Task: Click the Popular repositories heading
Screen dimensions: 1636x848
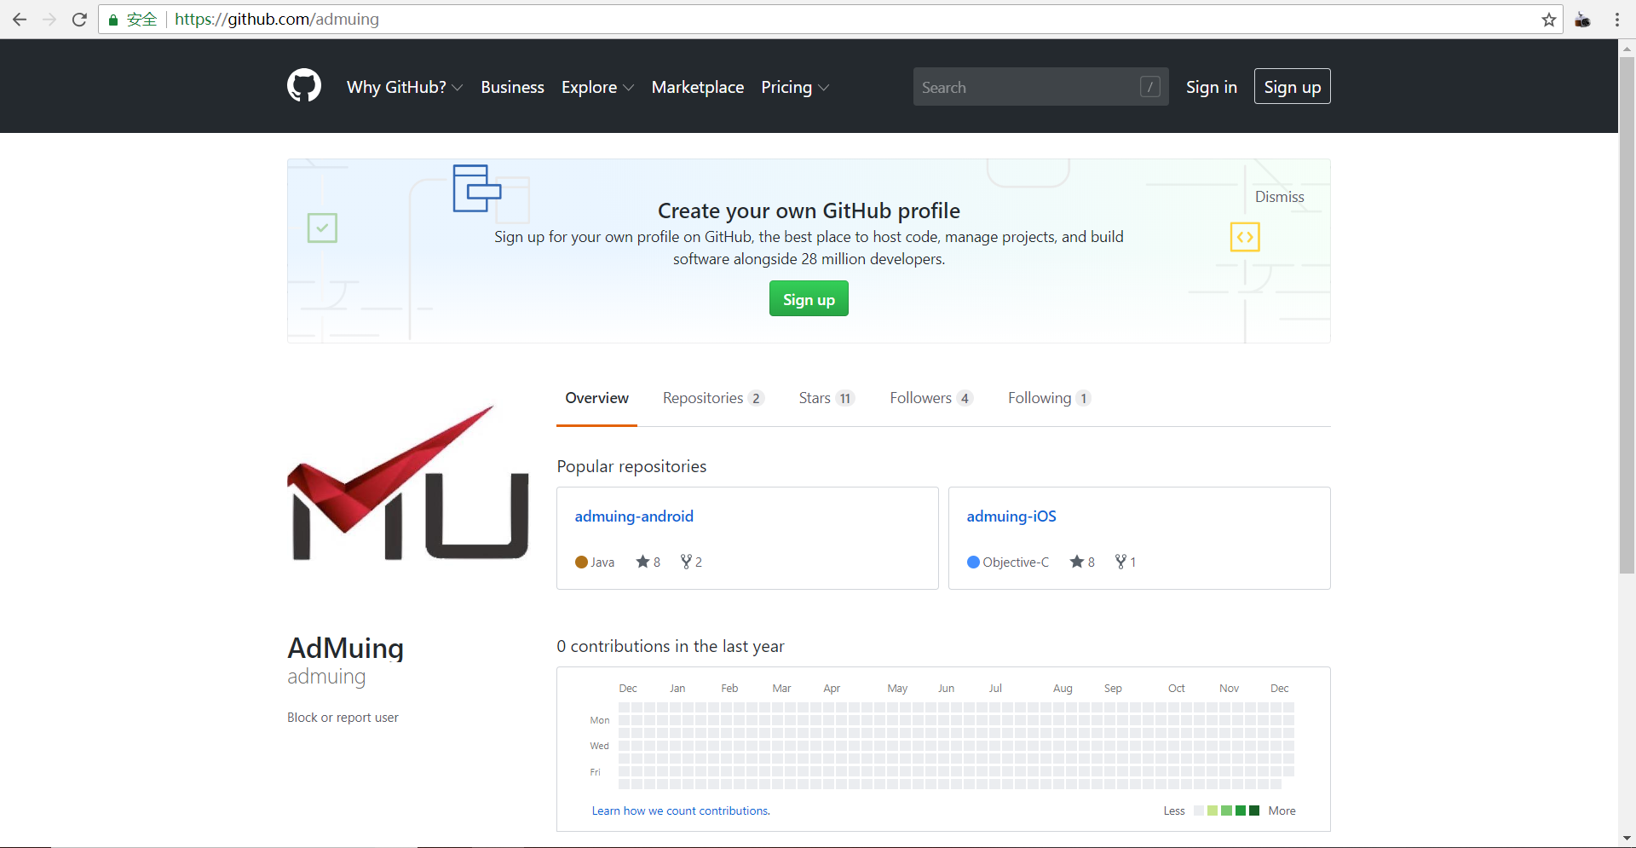Action: [x=631, y=466]
